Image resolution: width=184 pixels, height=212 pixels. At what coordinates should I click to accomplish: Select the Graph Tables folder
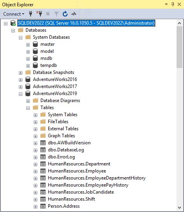point(61,136)
